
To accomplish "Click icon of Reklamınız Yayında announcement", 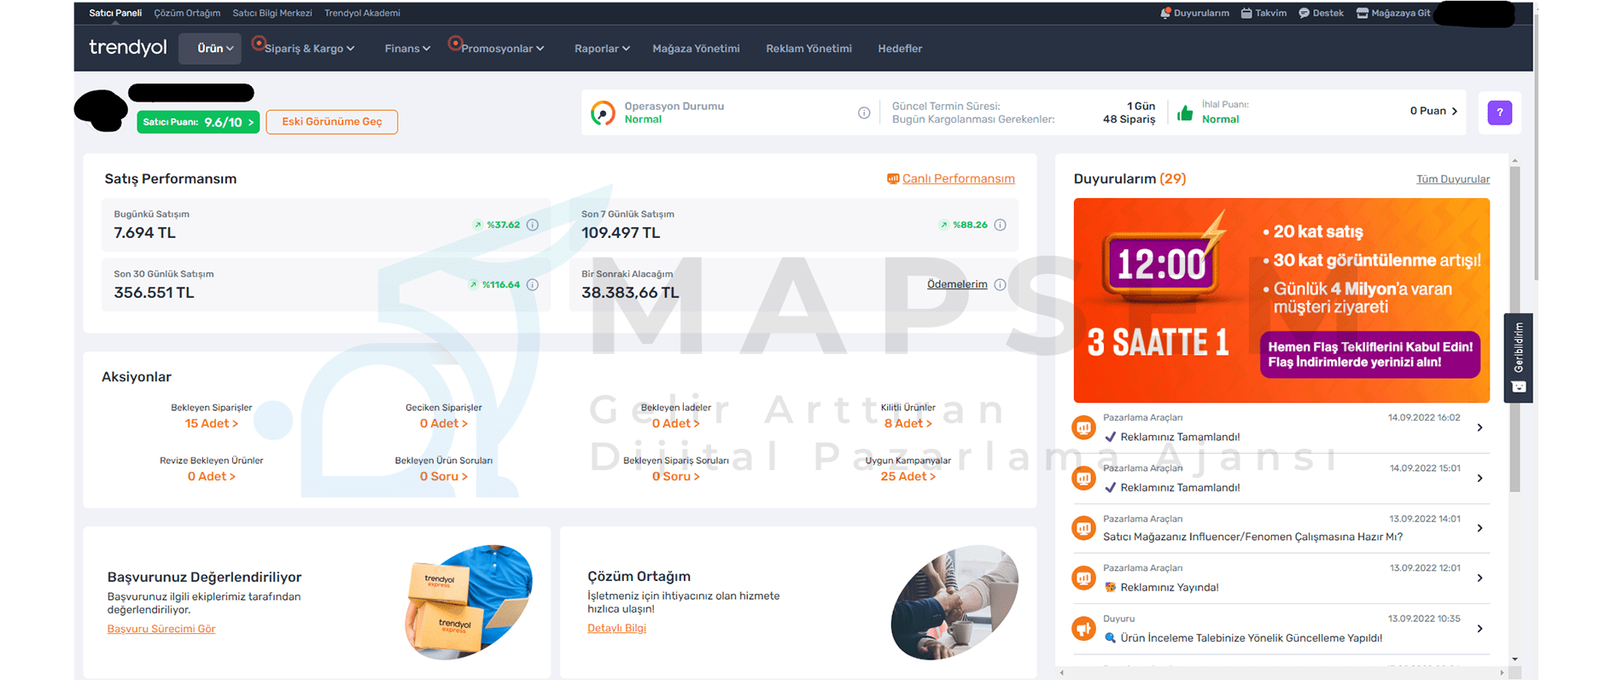I will coord(1083,578).
